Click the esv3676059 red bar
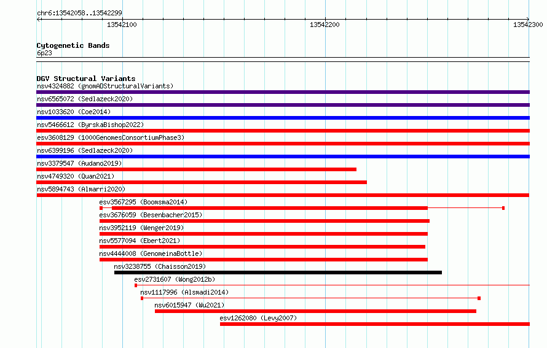This screenshot has height=348, width=547. click(x=264, y=221)
